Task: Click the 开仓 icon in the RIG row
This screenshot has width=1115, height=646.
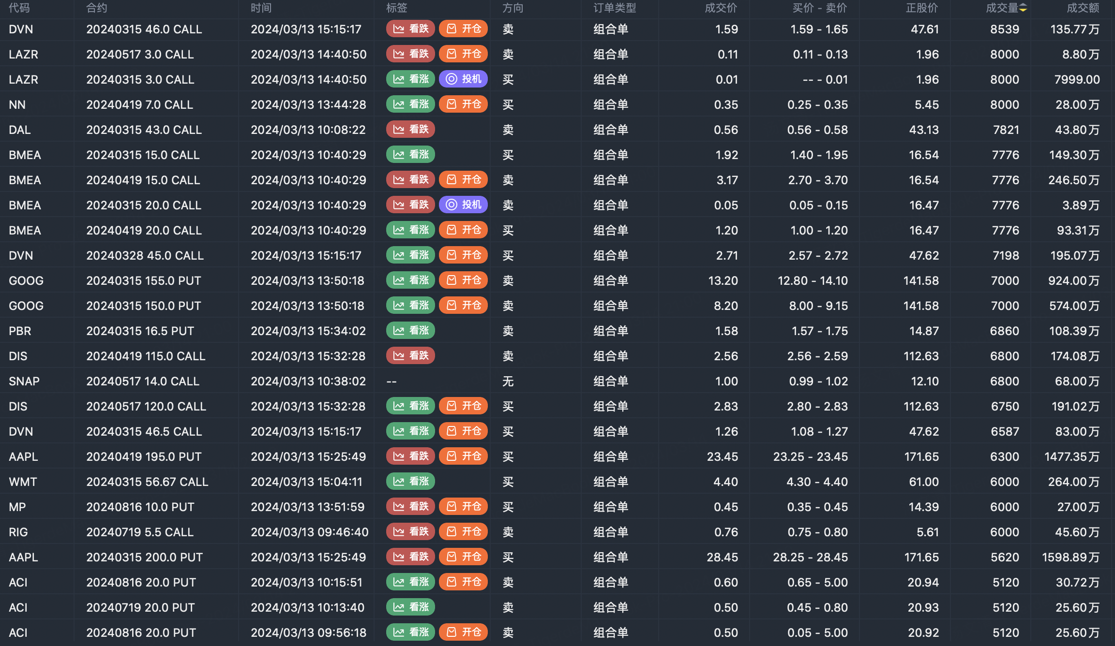Action: [451, 532]
